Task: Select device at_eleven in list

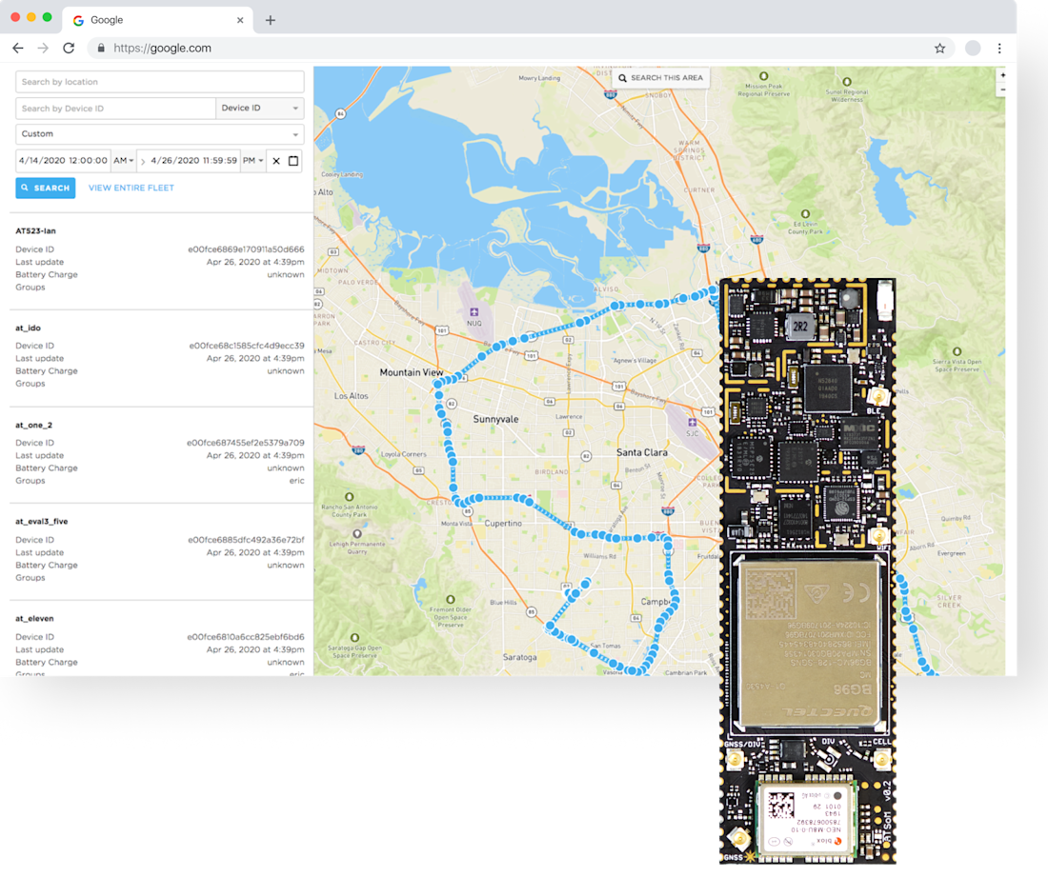Action: (x=34, y=619)
